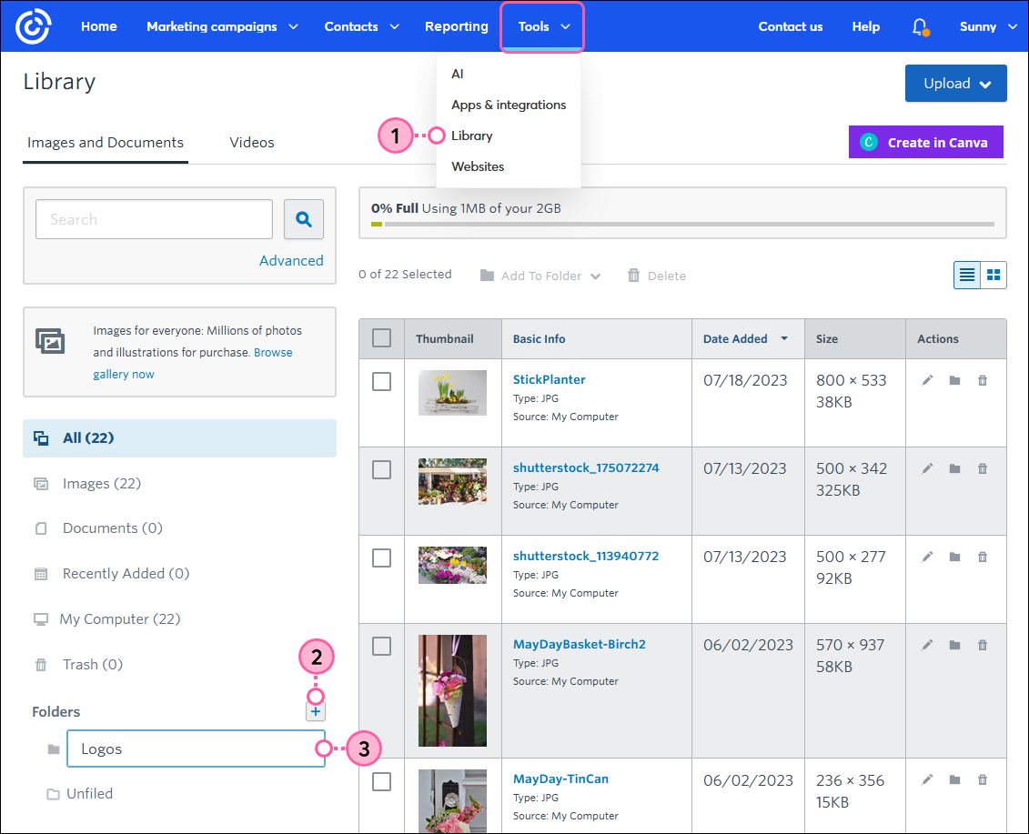Screen dimensions: 1029x834
Task: Move MayDay-TinCan to folder icon
Action: click(954, 779)
